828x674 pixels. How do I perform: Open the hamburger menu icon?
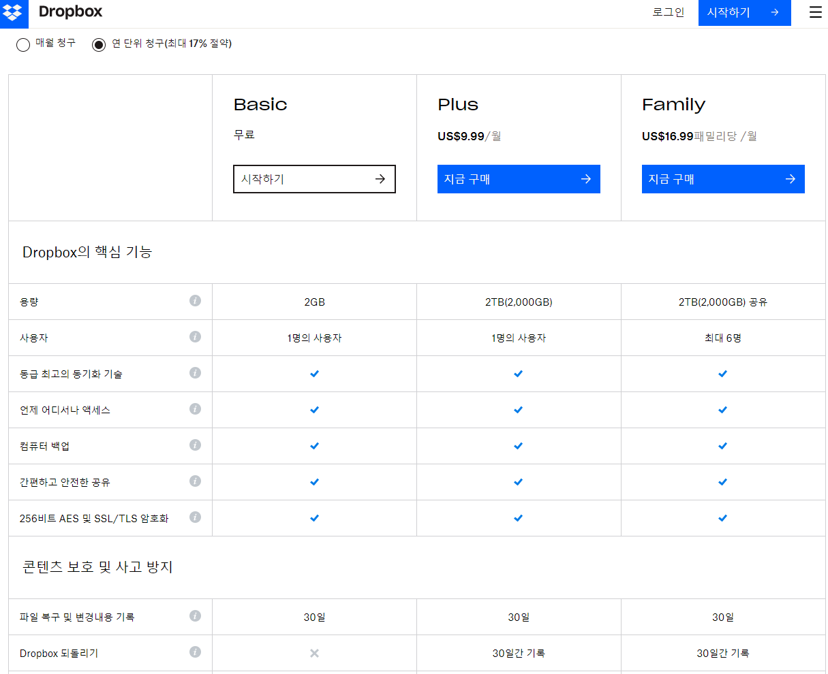tap(815, 12)
